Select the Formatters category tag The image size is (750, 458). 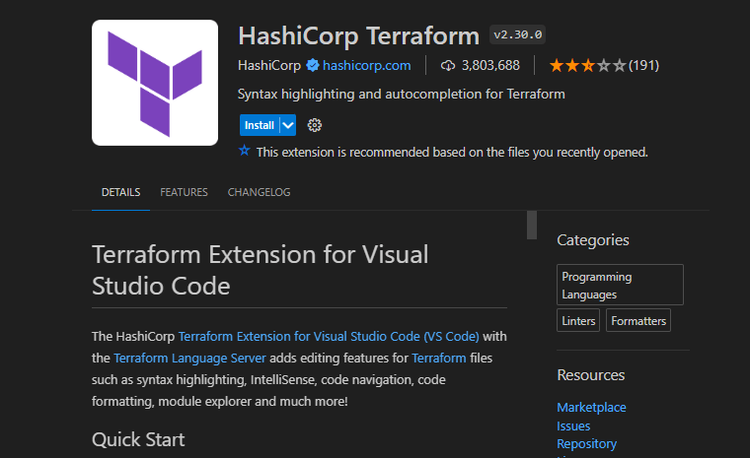tap(638, 320)
